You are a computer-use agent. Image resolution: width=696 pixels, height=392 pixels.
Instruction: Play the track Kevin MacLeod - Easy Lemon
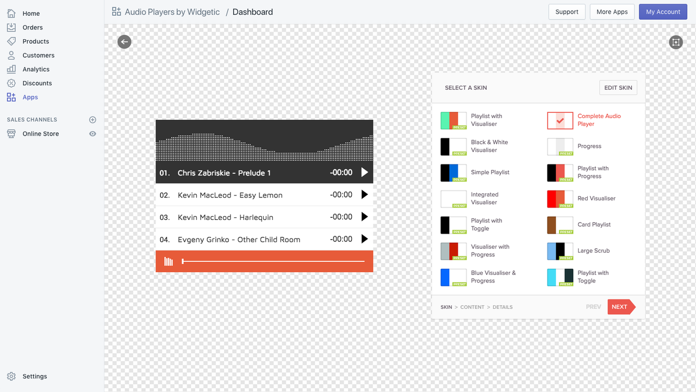(364, 194)
